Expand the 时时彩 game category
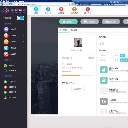 [14, 29]
